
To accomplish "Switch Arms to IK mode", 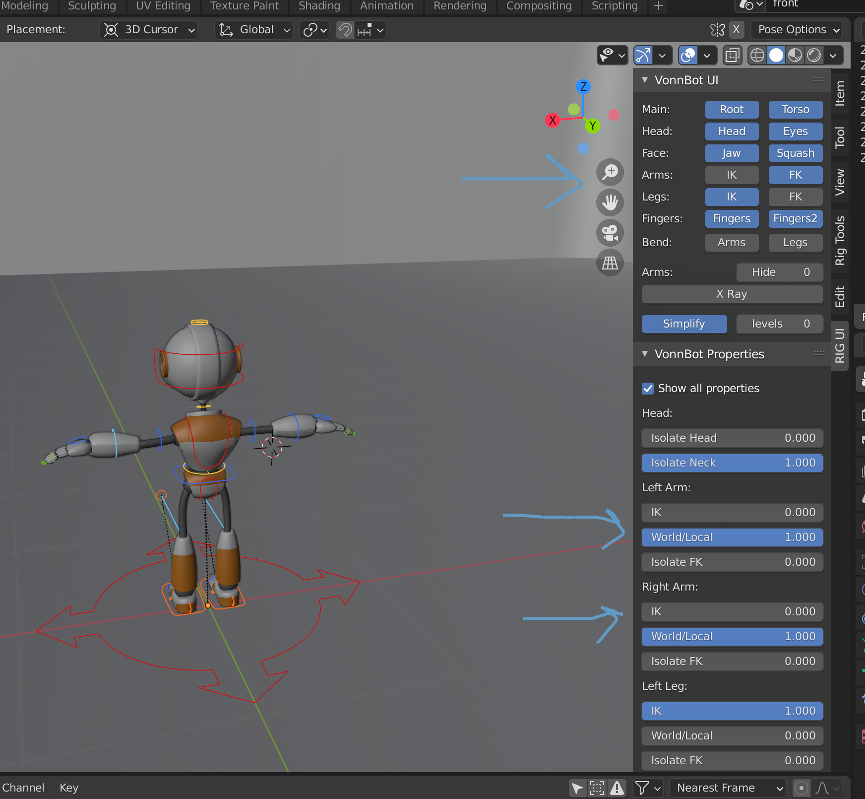I will (x=732, y=175).
